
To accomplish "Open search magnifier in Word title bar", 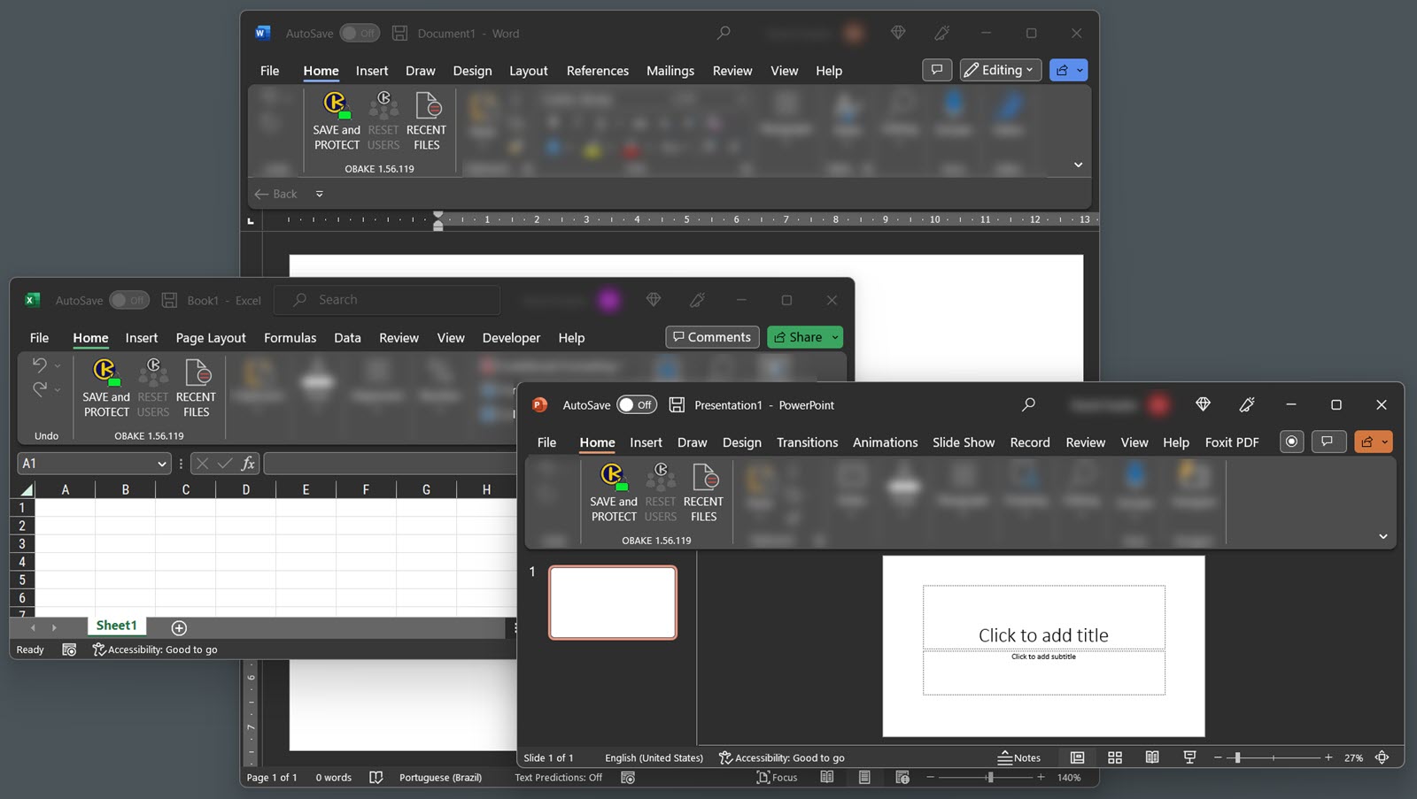I will [x=724, y=33].
